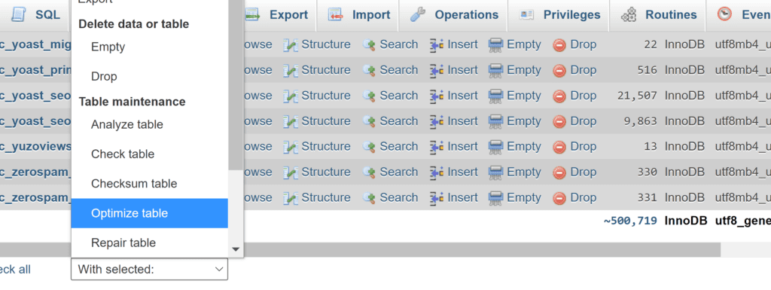The height and width of the screenshot is (290, 771).
Task: Click Drop icon in last c_zerospam row
Action: pyautogui.click(x=559, y=198)
